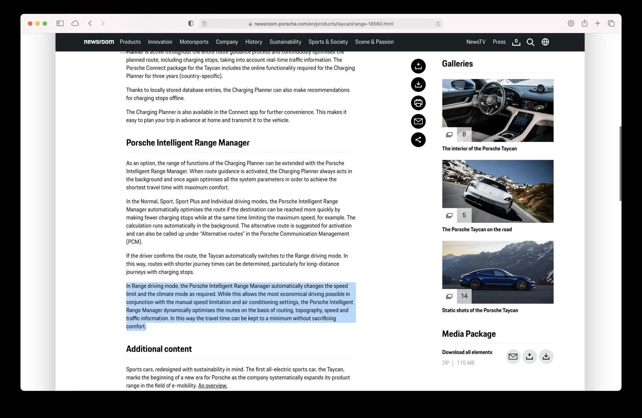Open Safari extension gear icon
This screenshot has width=642, height=418.
point(571,23)
